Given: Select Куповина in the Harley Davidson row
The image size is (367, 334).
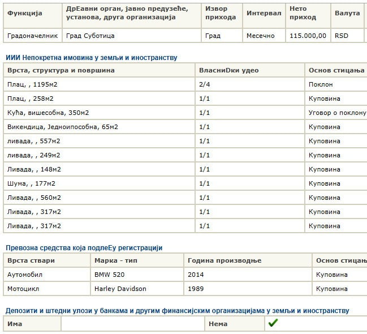Looking at the screenshot, I should pyautogui.click(x=332, y=289).
